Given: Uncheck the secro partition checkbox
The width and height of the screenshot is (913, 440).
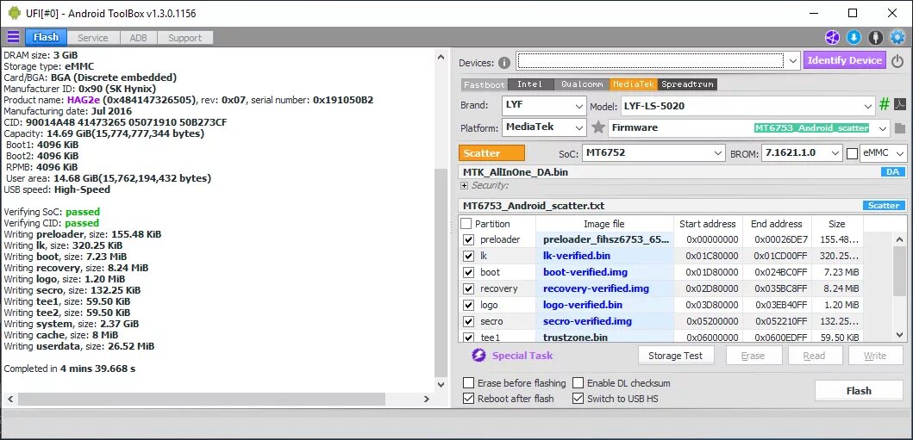Looking at the screenshot, I should (x=468, y=321).
